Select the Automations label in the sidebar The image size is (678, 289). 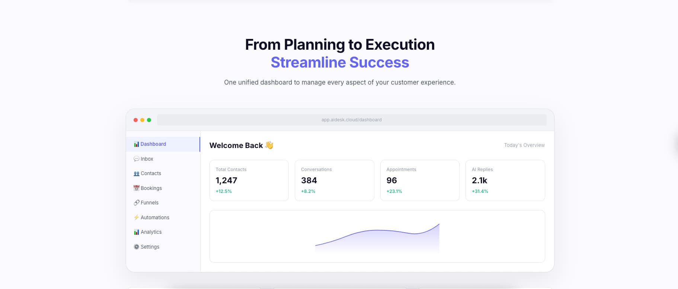(155, 217)
